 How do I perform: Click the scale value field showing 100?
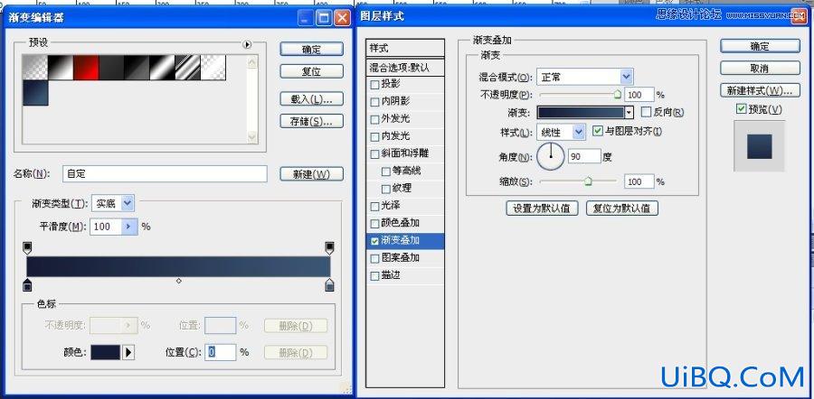[x=639, y=181]
